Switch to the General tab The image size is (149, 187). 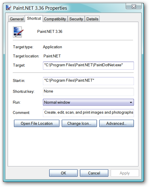(x=17, y=19)
